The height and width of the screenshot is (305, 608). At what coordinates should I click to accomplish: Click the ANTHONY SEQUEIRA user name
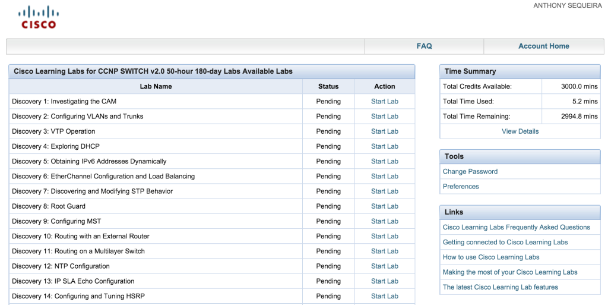[x=568, y=5]
